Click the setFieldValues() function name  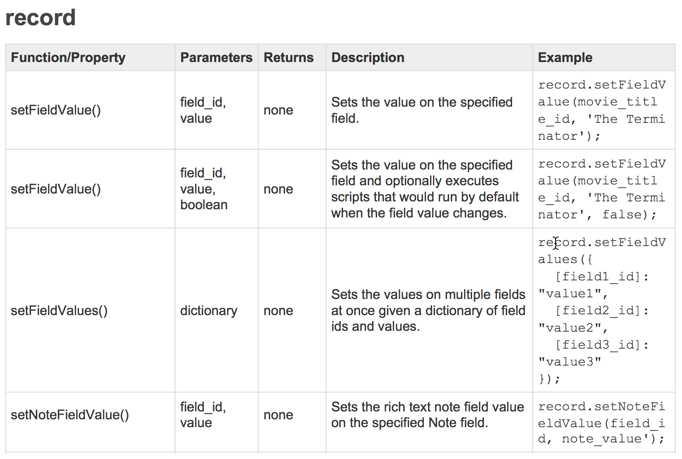coord(59,311)
